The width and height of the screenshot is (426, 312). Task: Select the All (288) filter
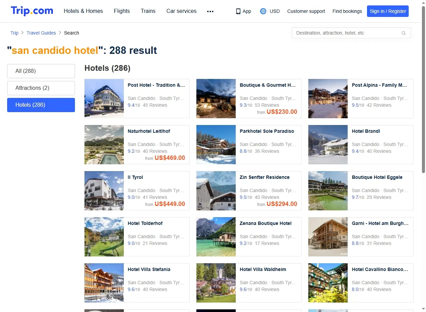tap(41, 71)
